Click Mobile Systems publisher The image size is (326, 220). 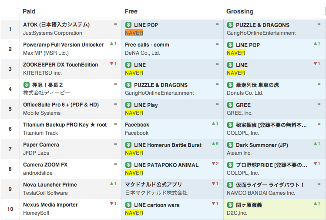tap(42, 113)
